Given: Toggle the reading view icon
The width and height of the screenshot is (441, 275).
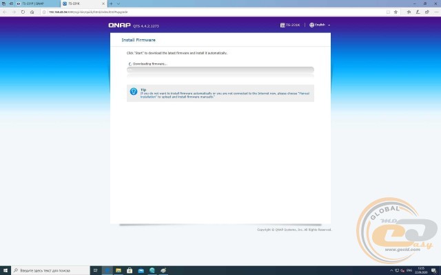Looking at the screenshot, I should click(388, 12).
